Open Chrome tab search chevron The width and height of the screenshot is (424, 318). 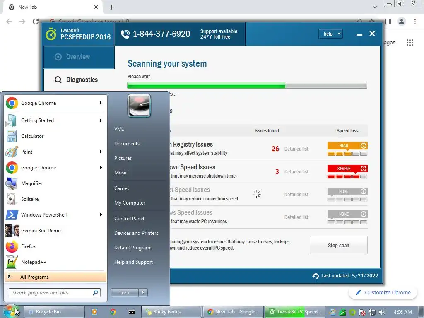[x=374, y=7]
